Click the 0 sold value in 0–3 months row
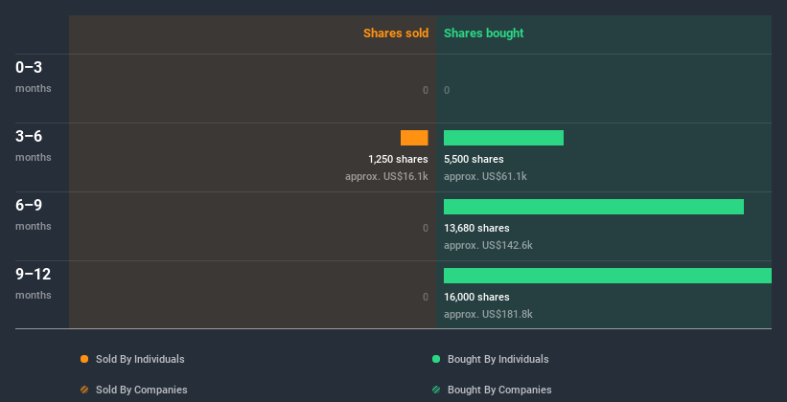Image resolution: width=787 pixels, height=402 pixels. (426, 90)
